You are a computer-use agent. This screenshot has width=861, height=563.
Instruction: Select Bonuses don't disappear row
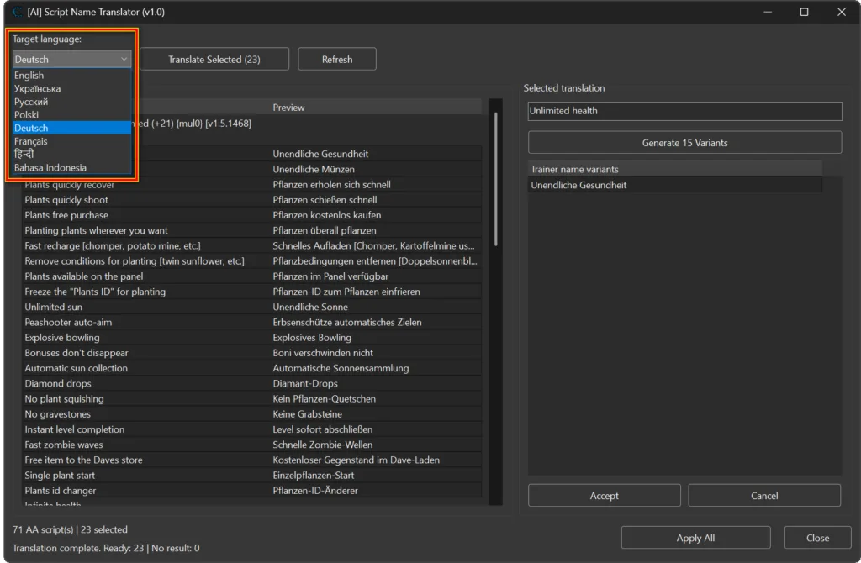coord(252,353)
